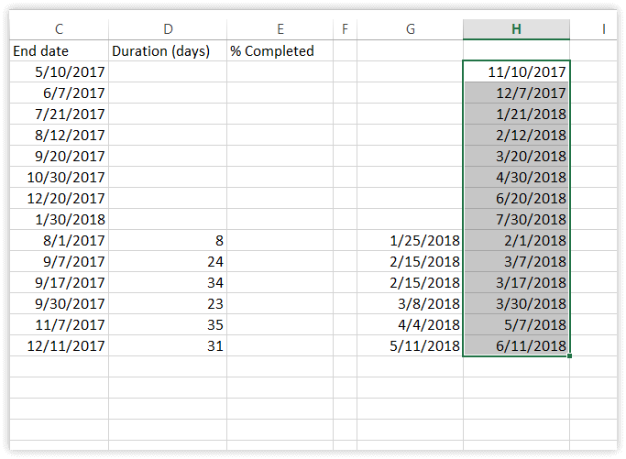Select cell containing 12/20/2017
Image resolution: width=626 pixels, height=459 pixels.
pos(59,199)
